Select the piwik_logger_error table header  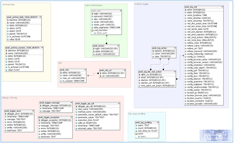pyautogui.click(x=19, y=111)
